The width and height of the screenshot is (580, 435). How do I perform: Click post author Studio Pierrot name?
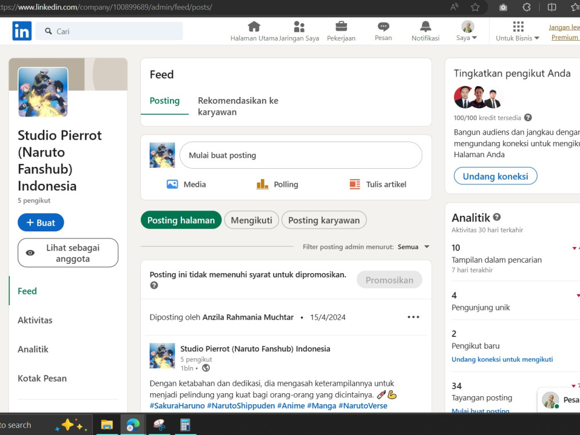tap(255, 349)
